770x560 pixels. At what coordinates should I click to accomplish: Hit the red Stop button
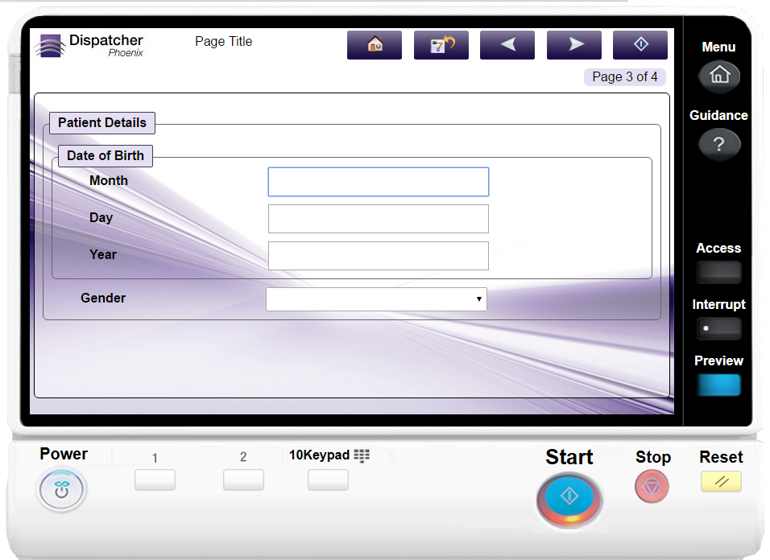pyautogui.click(x=652, y=487)
